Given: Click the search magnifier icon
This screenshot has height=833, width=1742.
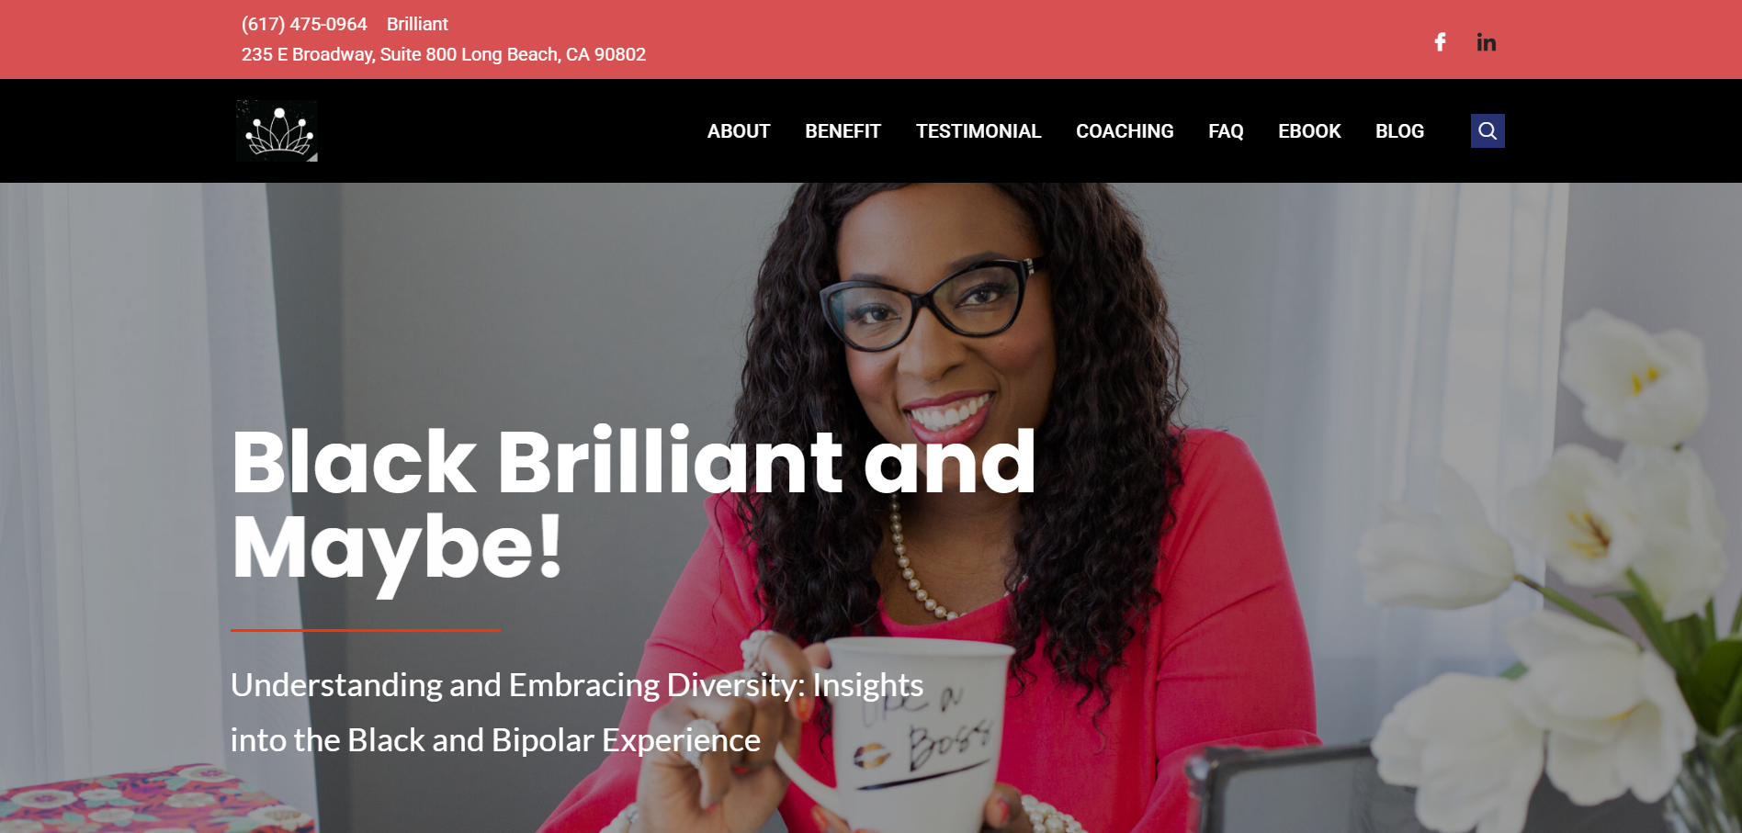Looking at the screenshot, I should pos(1487,131).
